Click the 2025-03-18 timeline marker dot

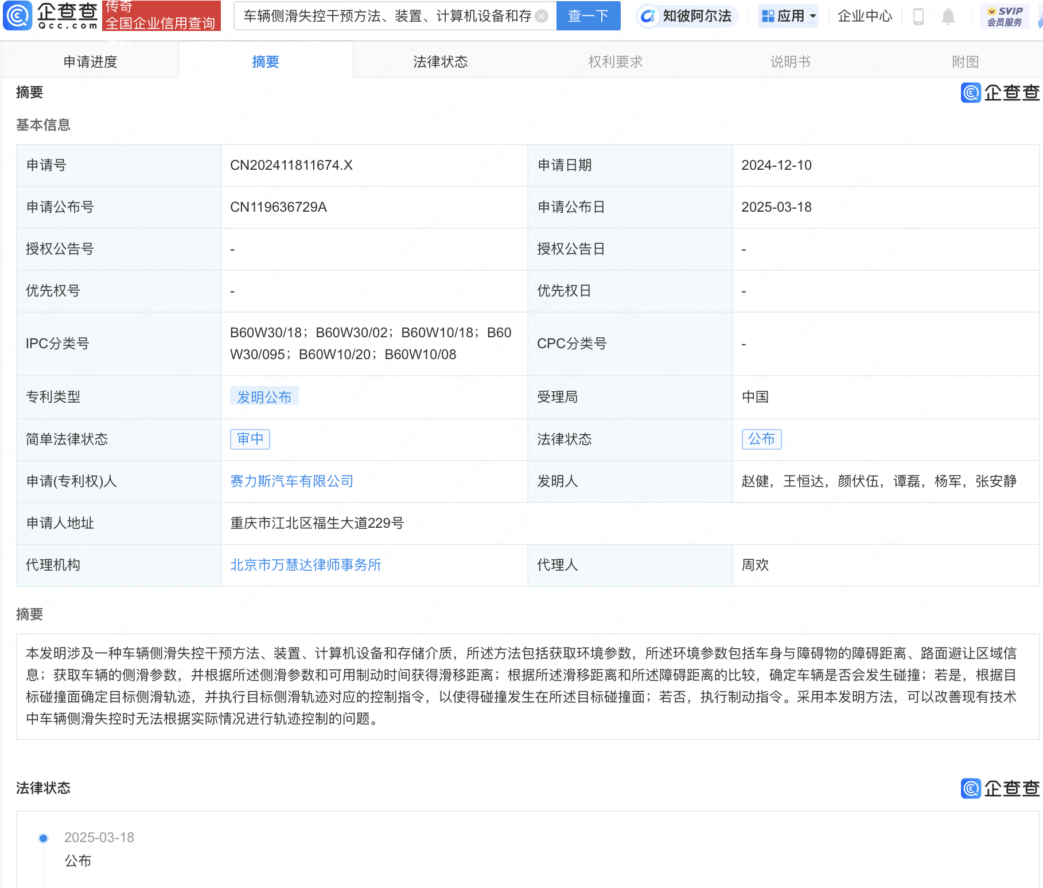point(43,838)
